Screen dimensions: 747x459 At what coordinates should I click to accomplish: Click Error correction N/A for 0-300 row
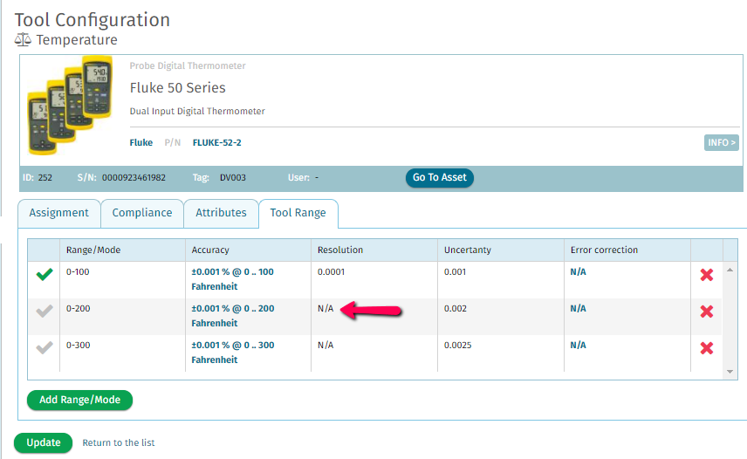578,346
